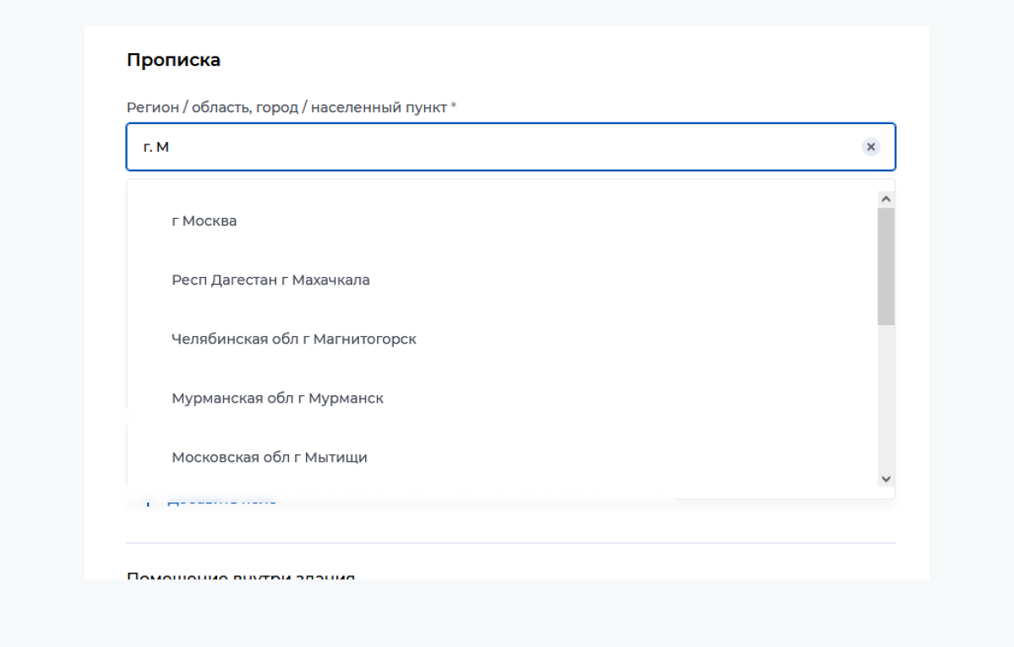The height and width of the screenshot is (647, 1014).
Task: Select the suggestion г Москва
Action: [x=204, y=220]
